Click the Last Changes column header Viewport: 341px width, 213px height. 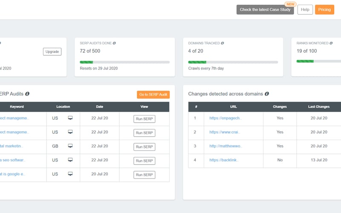pyautogui.click(x=319, y=107)
